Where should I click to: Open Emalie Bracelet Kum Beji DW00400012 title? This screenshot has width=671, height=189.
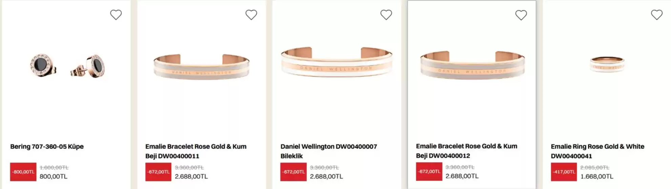click(x=467, y=151)
